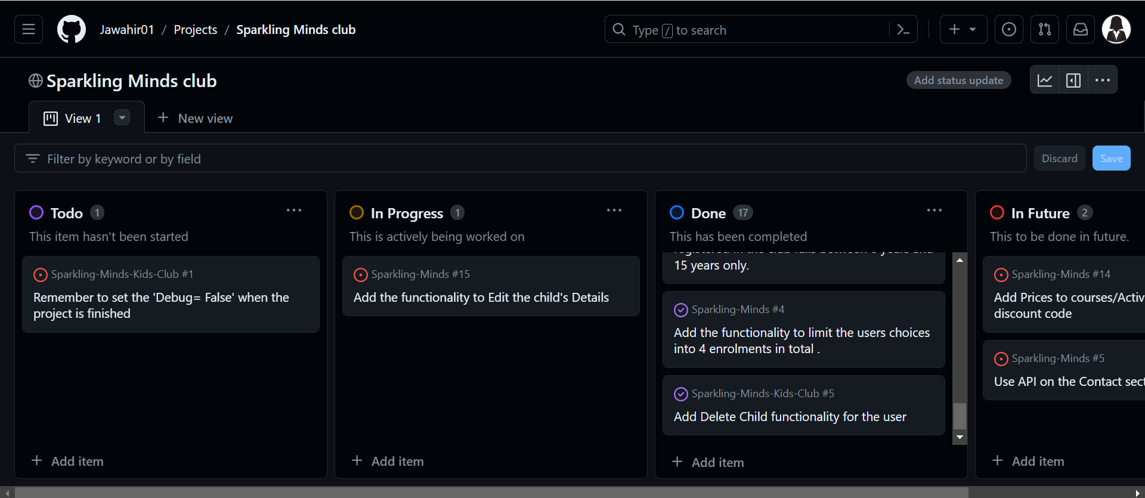This screenshot has height=498, width=1145.
Task: Open the Insights chart icon
Action: click(1045, 80)
